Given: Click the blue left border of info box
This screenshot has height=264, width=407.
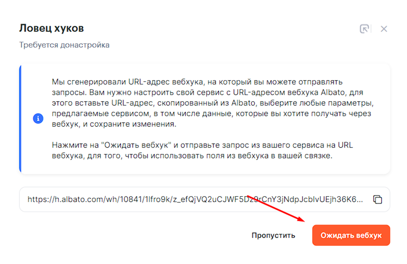Looking at the screenshot, I should coord(20,118).
